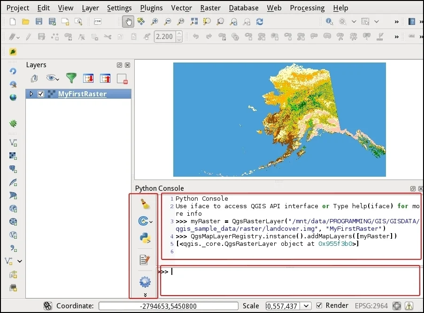Screen dimensions: 424x313
Task: Expand the MyFirstRaster layer tree arrow
Action: coord(31,94)
